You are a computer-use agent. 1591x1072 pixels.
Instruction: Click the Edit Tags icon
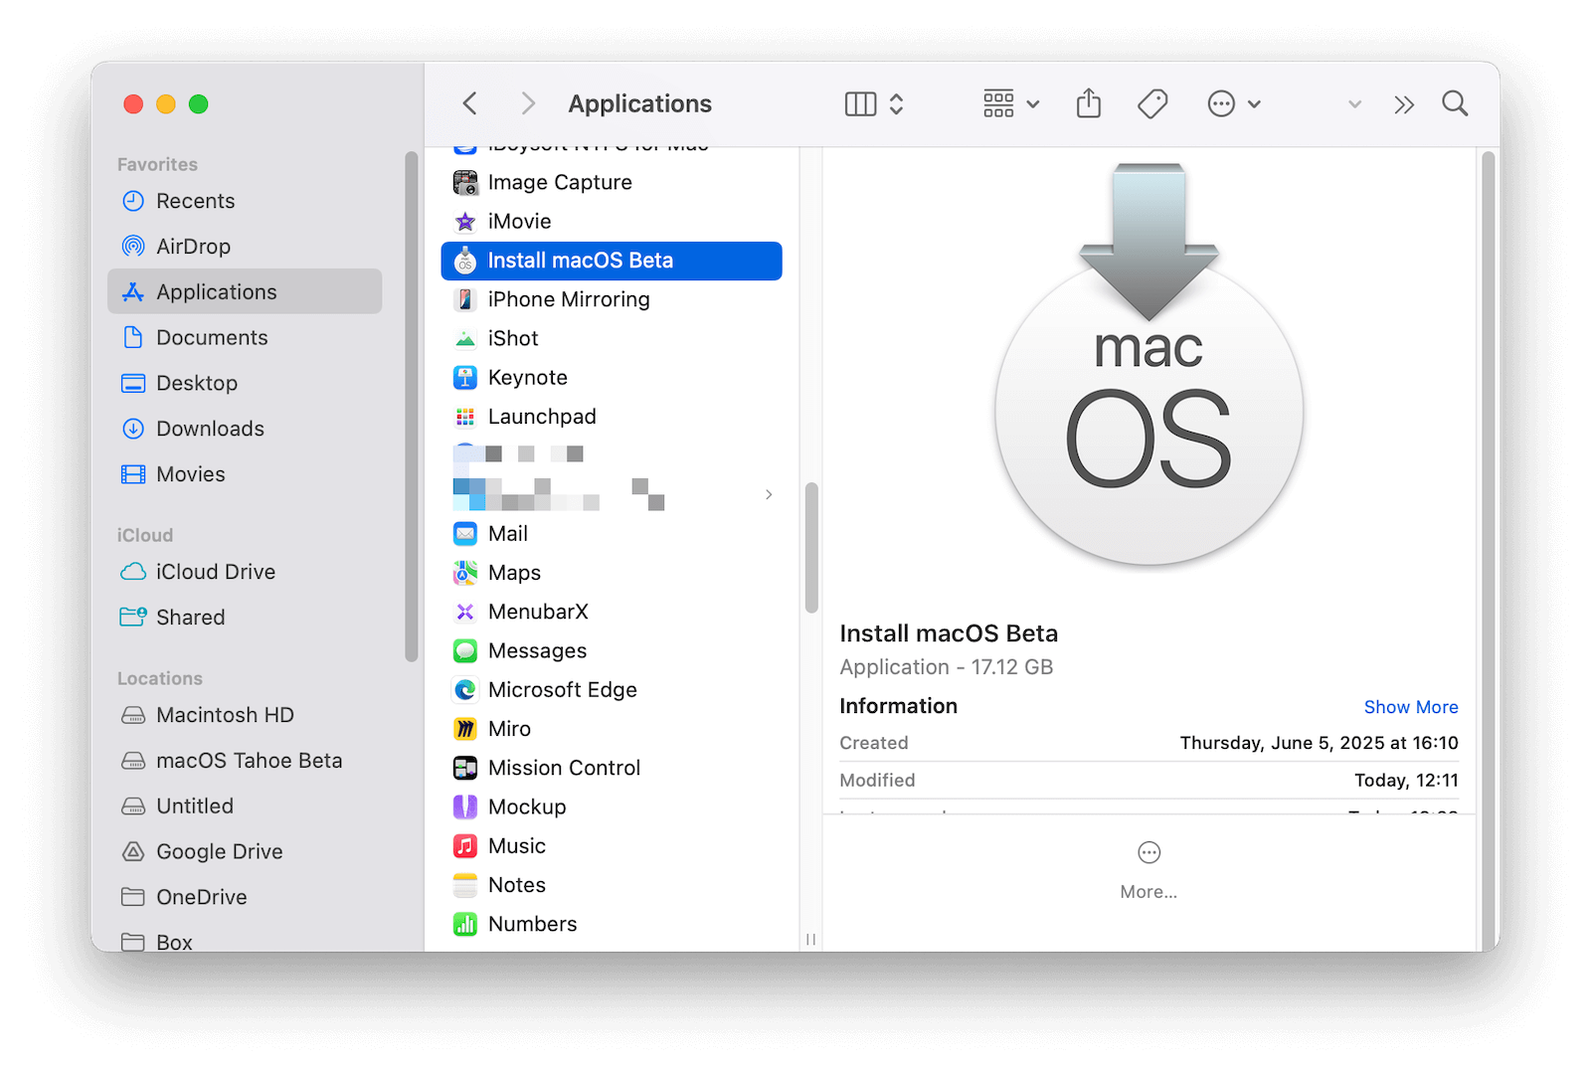[1152, 103]
